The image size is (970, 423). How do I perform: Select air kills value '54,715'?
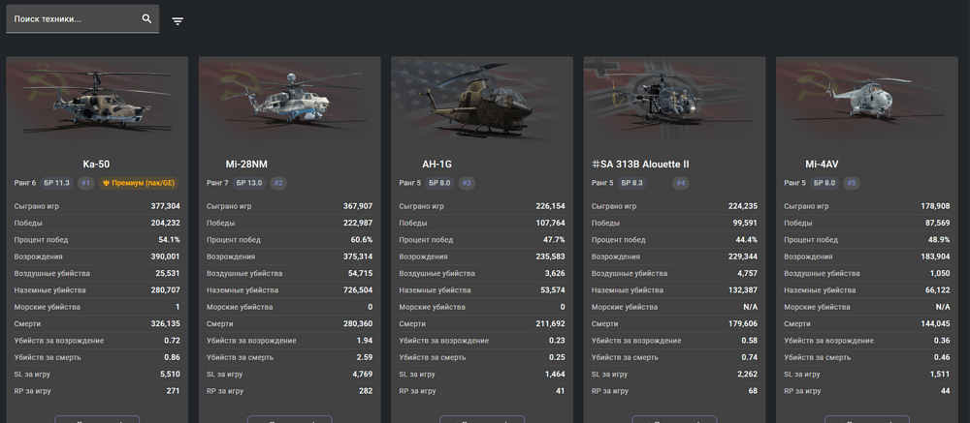point(361,274)
